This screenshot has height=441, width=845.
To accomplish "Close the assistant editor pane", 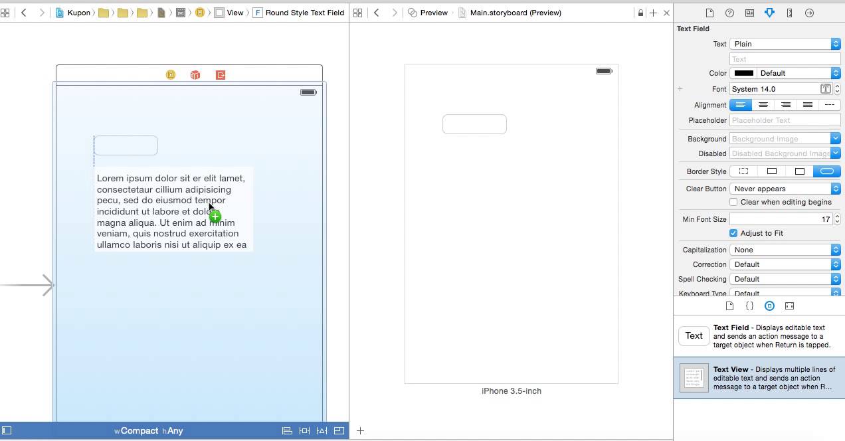I will tap(666, 13).
